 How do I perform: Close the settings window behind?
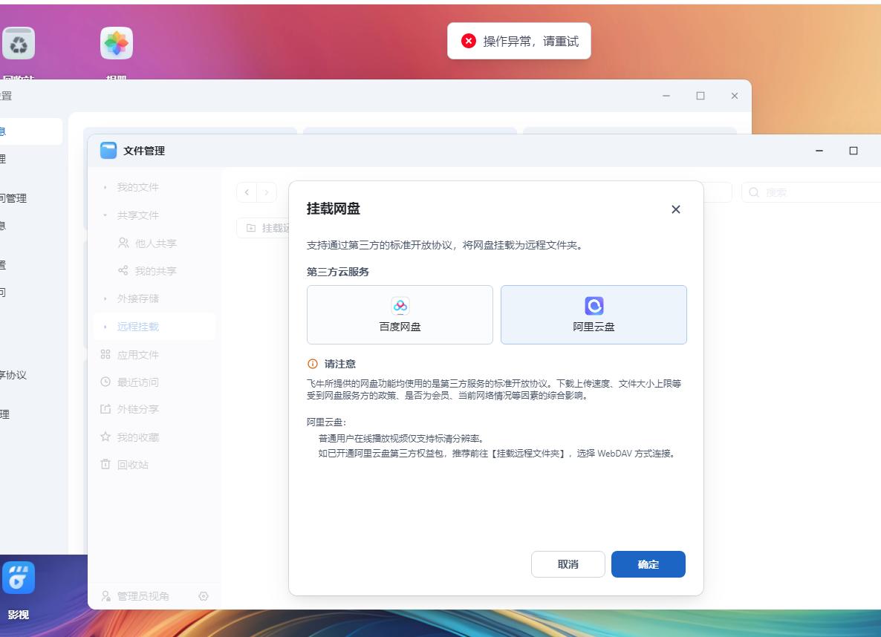[x=735, y=96]
